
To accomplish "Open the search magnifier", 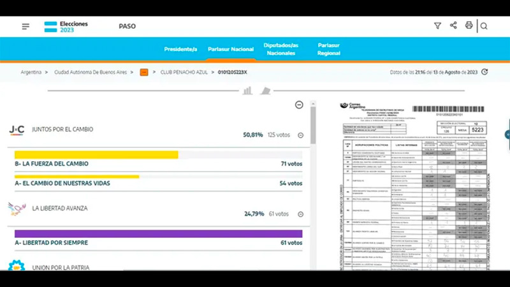I will [484, 26].
